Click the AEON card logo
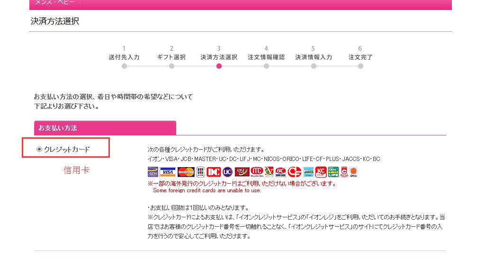This screenshot has height=259, width=504. coord(153,171)
